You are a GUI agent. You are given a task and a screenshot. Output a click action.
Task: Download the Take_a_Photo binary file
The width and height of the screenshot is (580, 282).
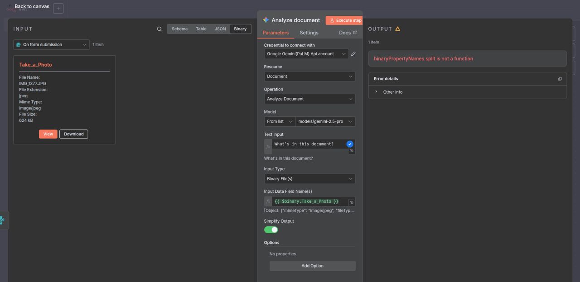click(73, 134)
